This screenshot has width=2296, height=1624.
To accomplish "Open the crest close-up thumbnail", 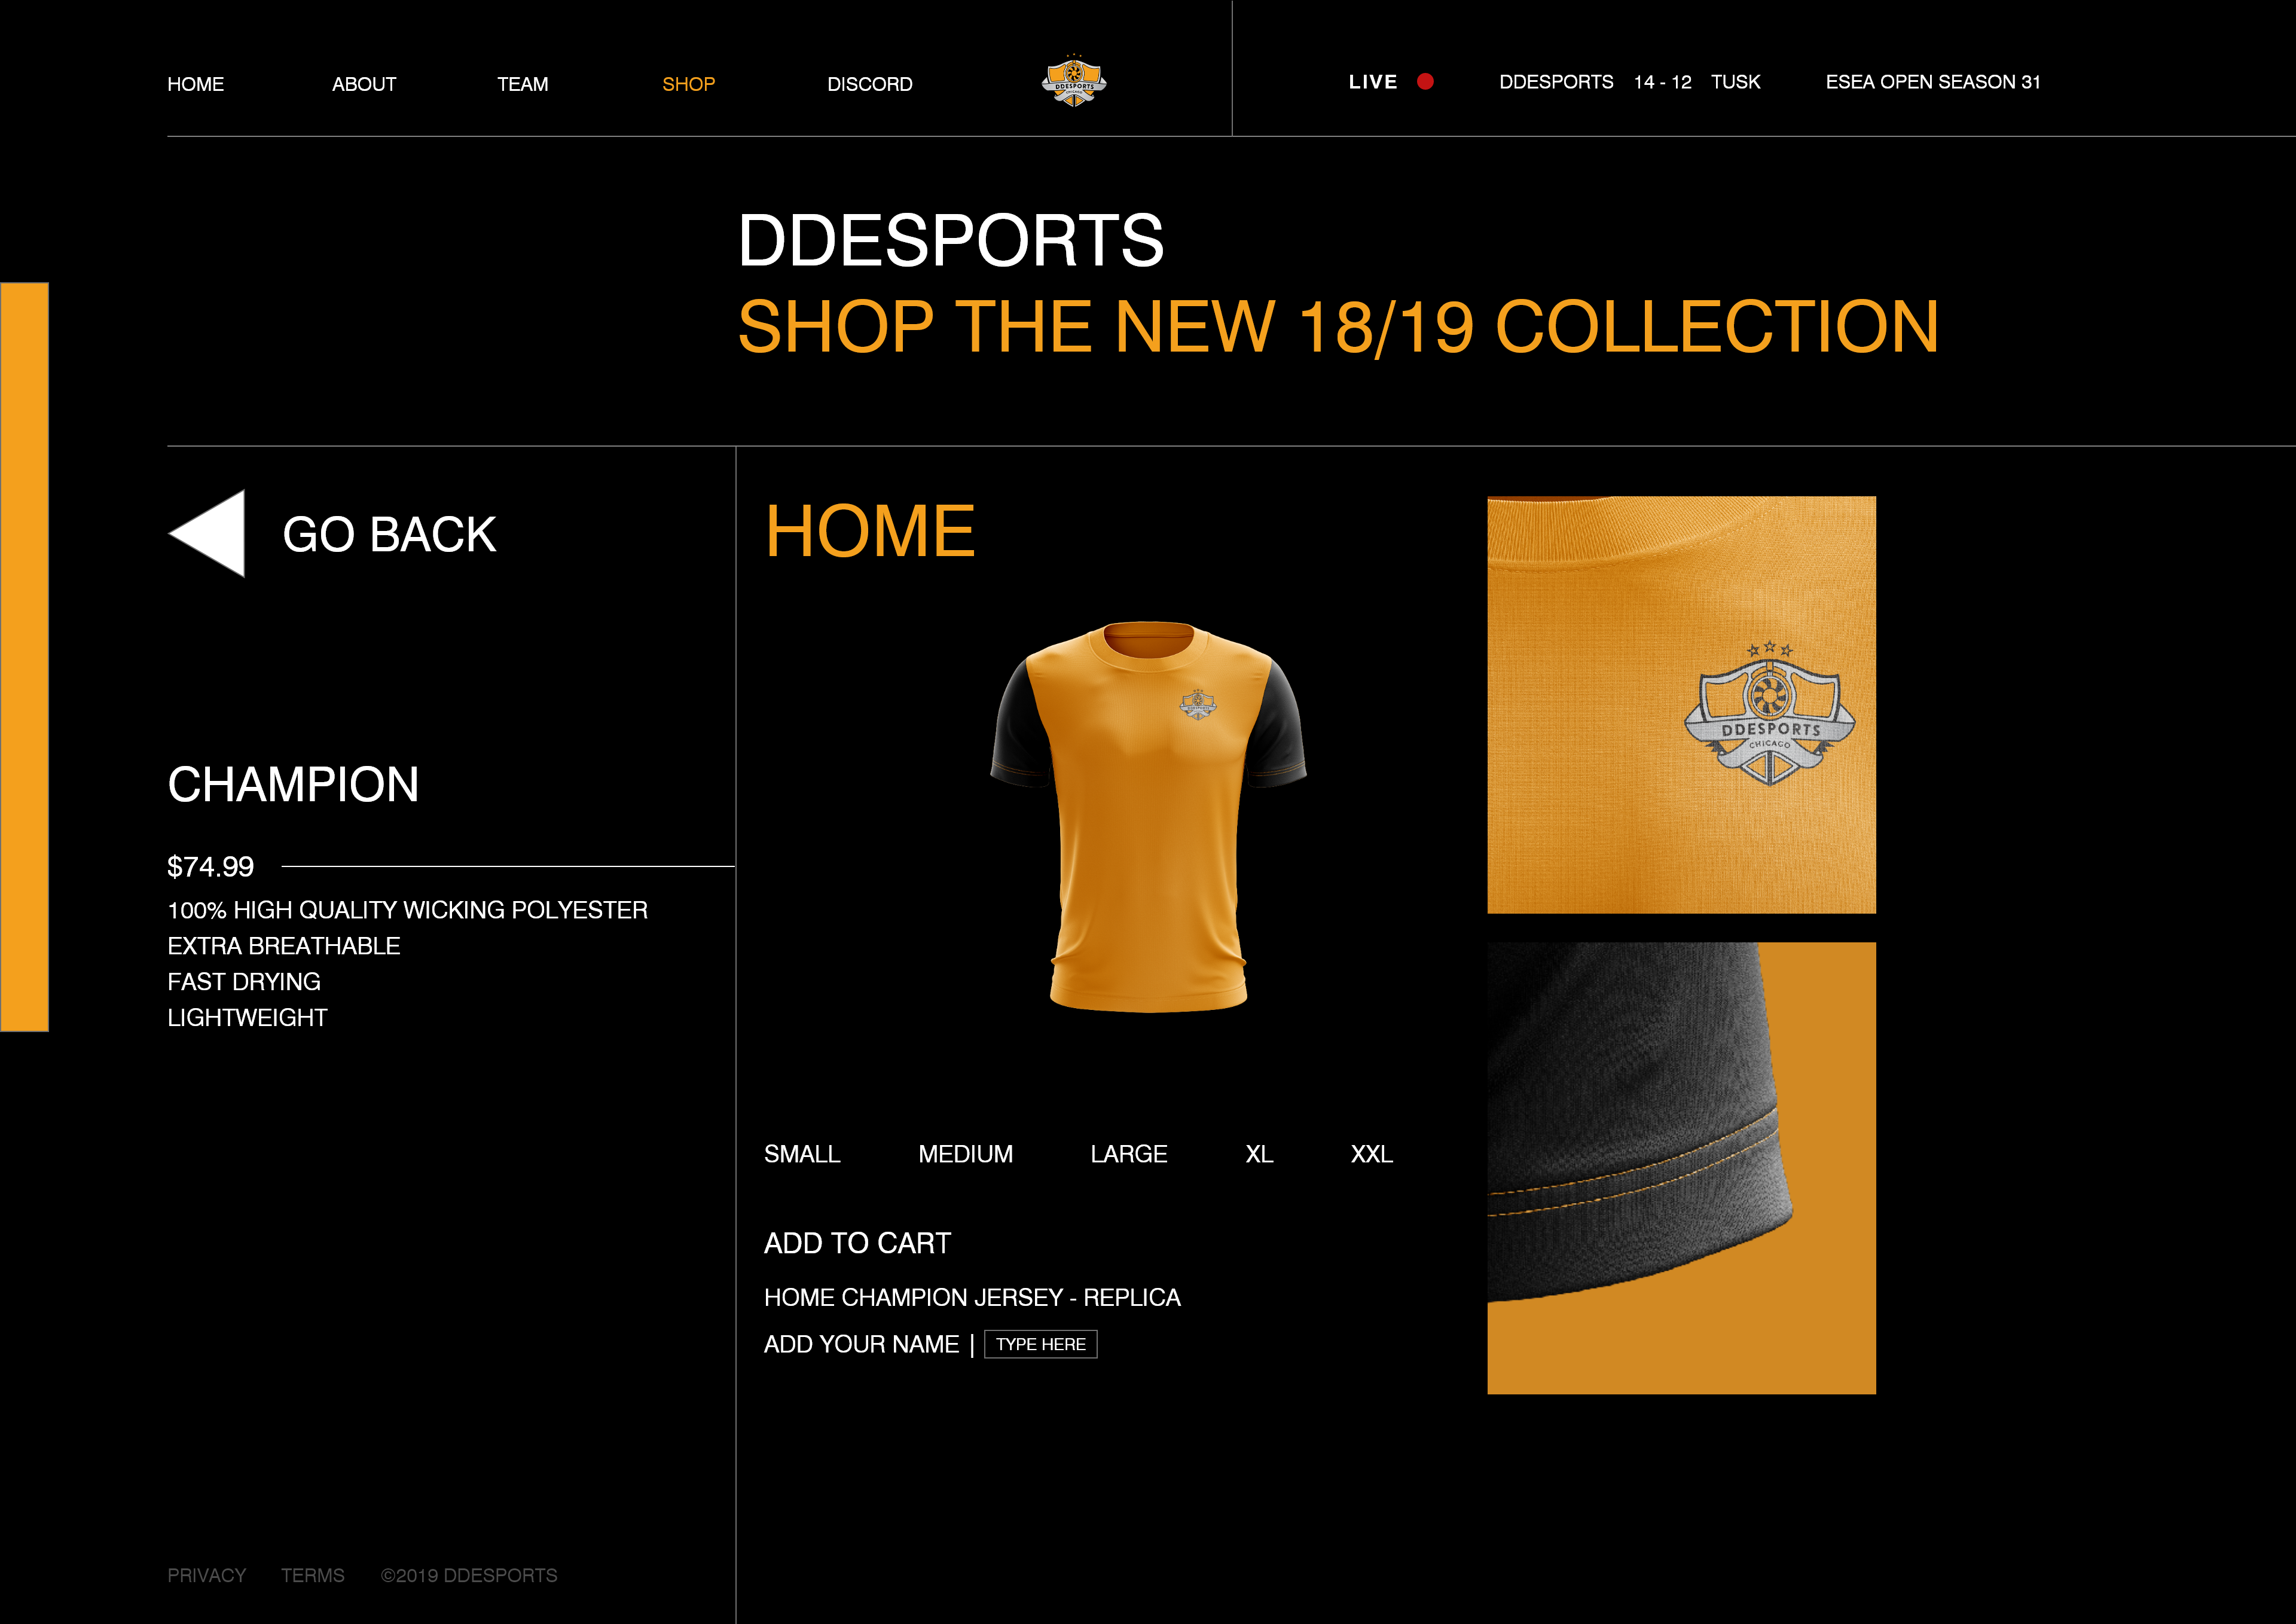I will [x=1681, y=705].
